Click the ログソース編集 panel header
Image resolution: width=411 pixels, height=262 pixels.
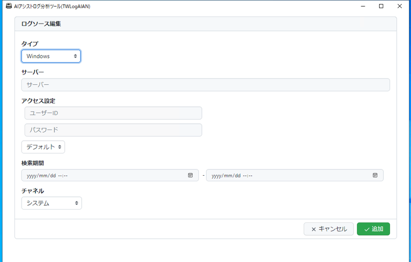(41, 24)
